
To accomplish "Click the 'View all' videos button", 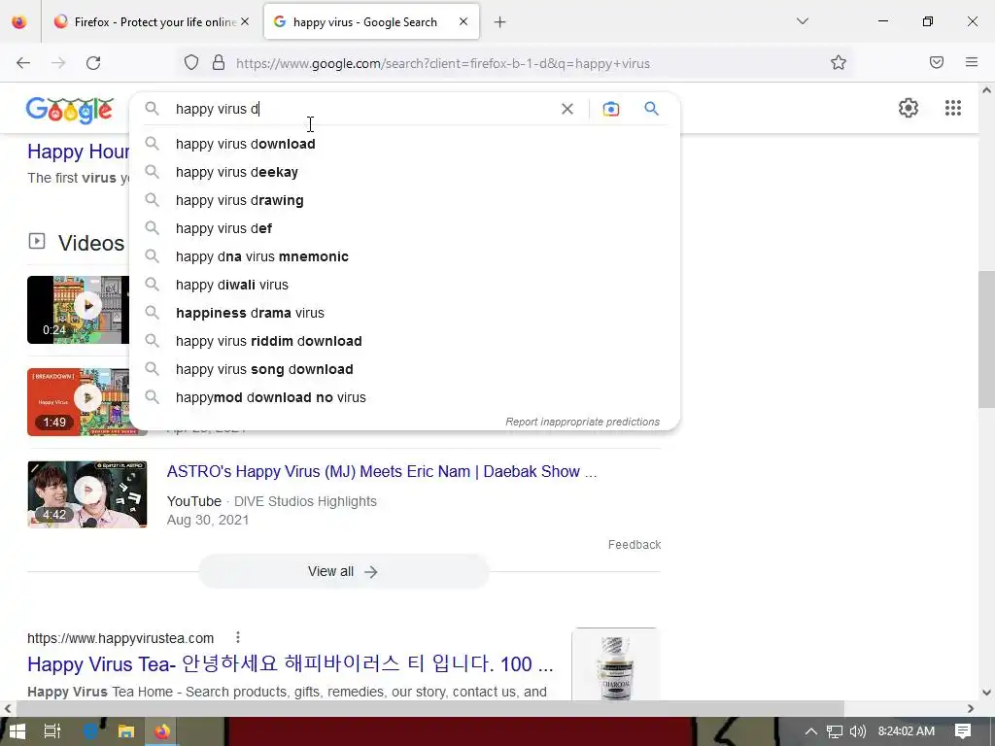I will (x=343, y=571).
